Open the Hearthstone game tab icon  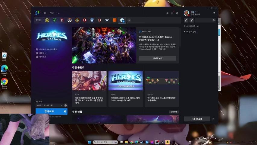click(x=77, y=20)
